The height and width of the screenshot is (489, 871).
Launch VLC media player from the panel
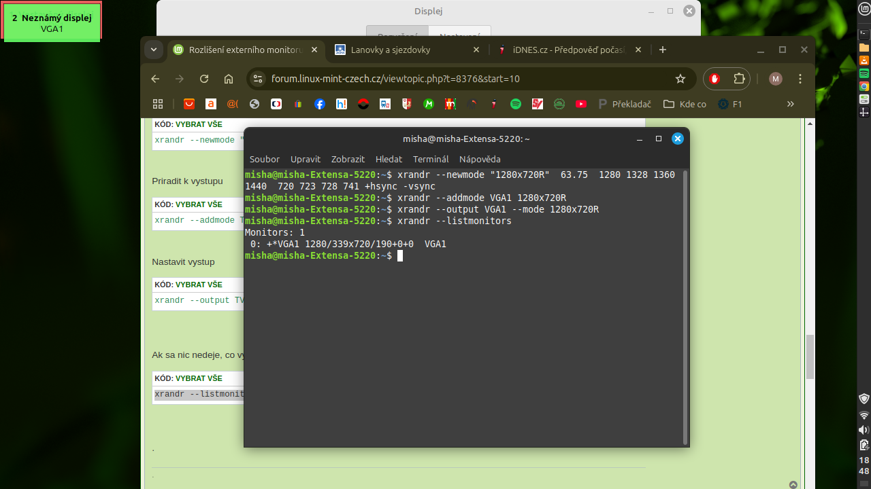864,60
